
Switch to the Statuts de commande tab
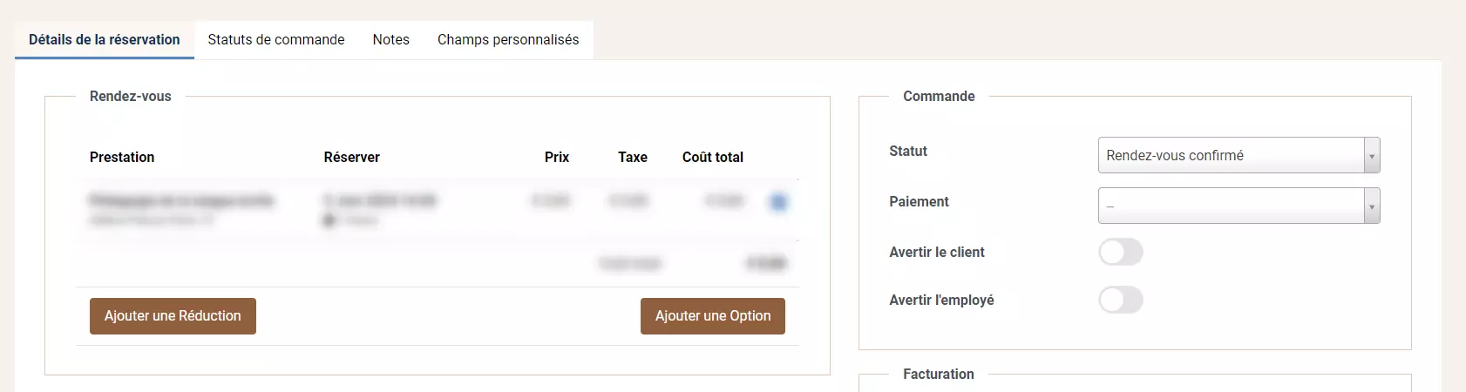point(276,40)
